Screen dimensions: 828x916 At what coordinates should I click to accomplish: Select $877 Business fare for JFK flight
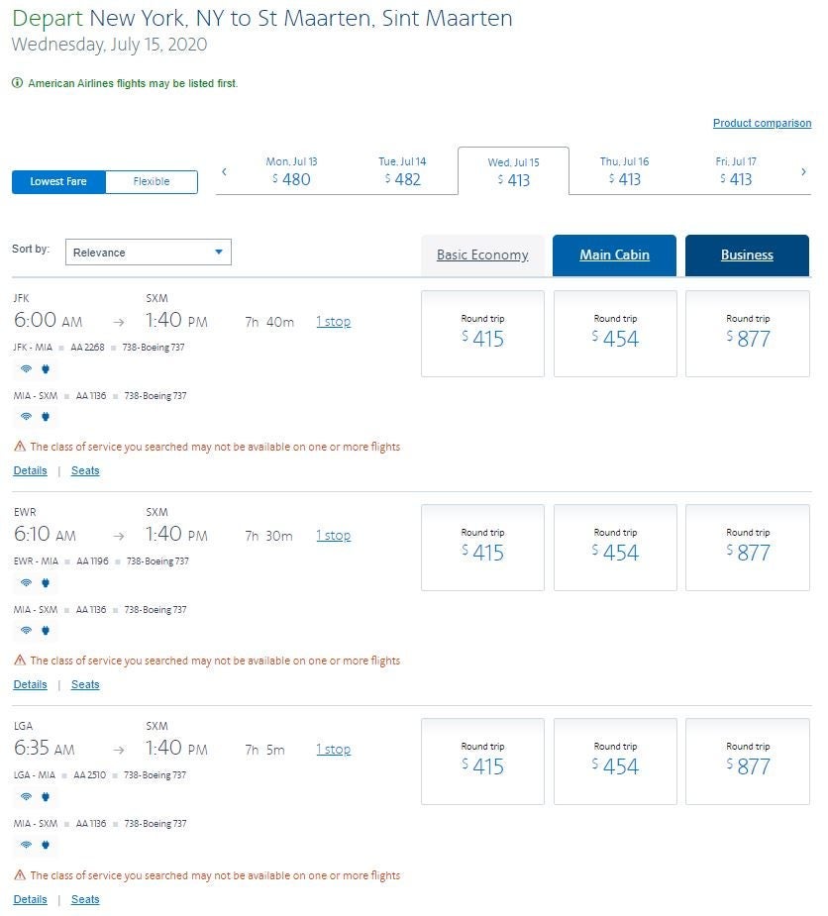click(x=747, y=334)
